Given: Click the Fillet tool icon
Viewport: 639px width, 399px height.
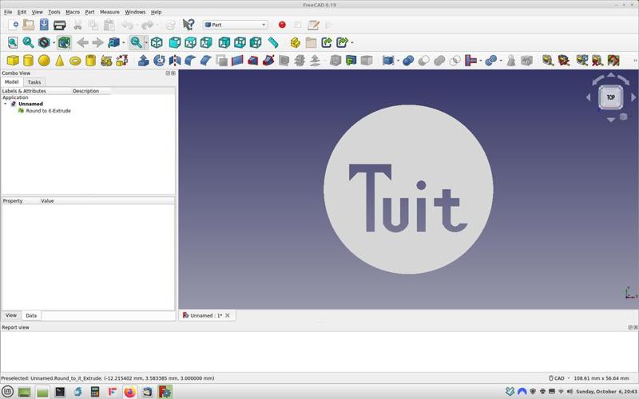Looking at the screenshot, I should click(x=190, y=61).
